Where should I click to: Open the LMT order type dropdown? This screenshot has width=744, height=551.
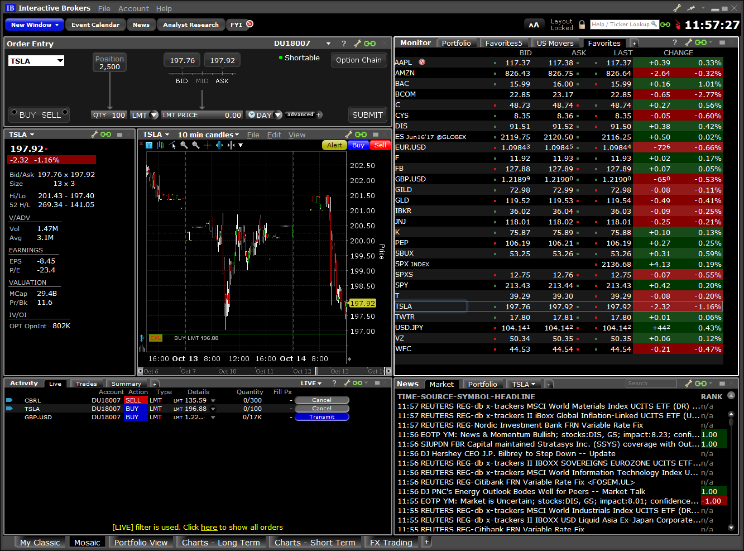click(x=154, y=115)
